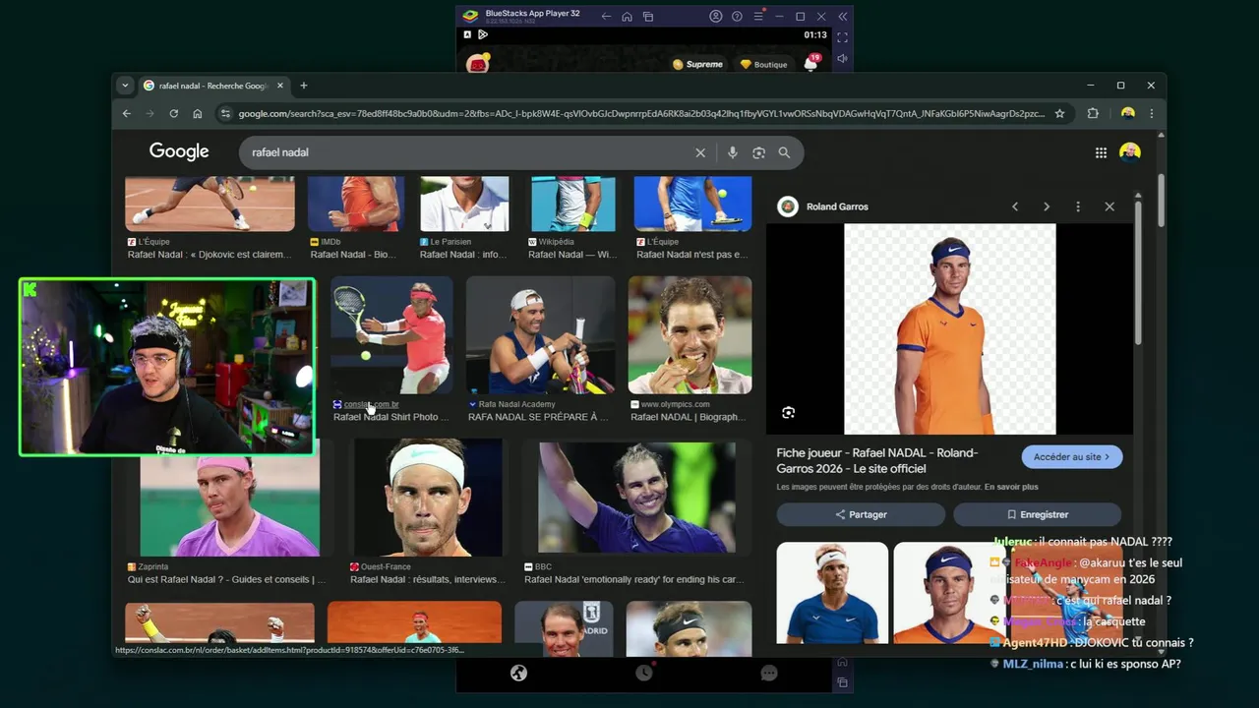The width and height of the screenshot is (1259, 708).
Task: Open BlueStacks recent apps icon in title bar
Action: point(648,17)
